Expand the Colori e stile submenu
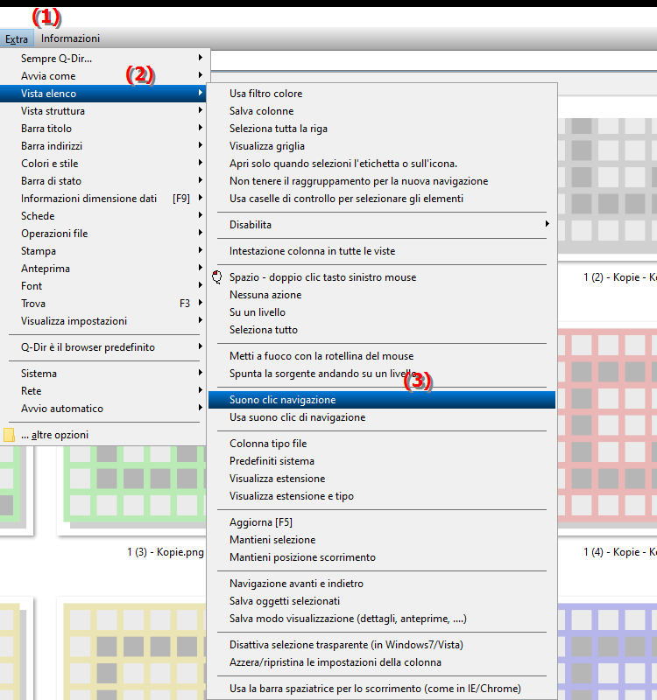The image size is (657, 700). [102, 164]
